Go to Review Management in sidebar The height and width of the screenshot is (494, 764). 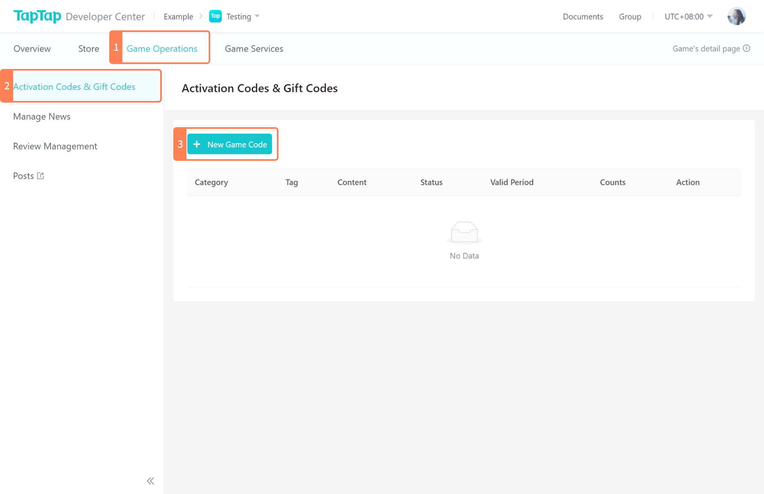point(55,146)
